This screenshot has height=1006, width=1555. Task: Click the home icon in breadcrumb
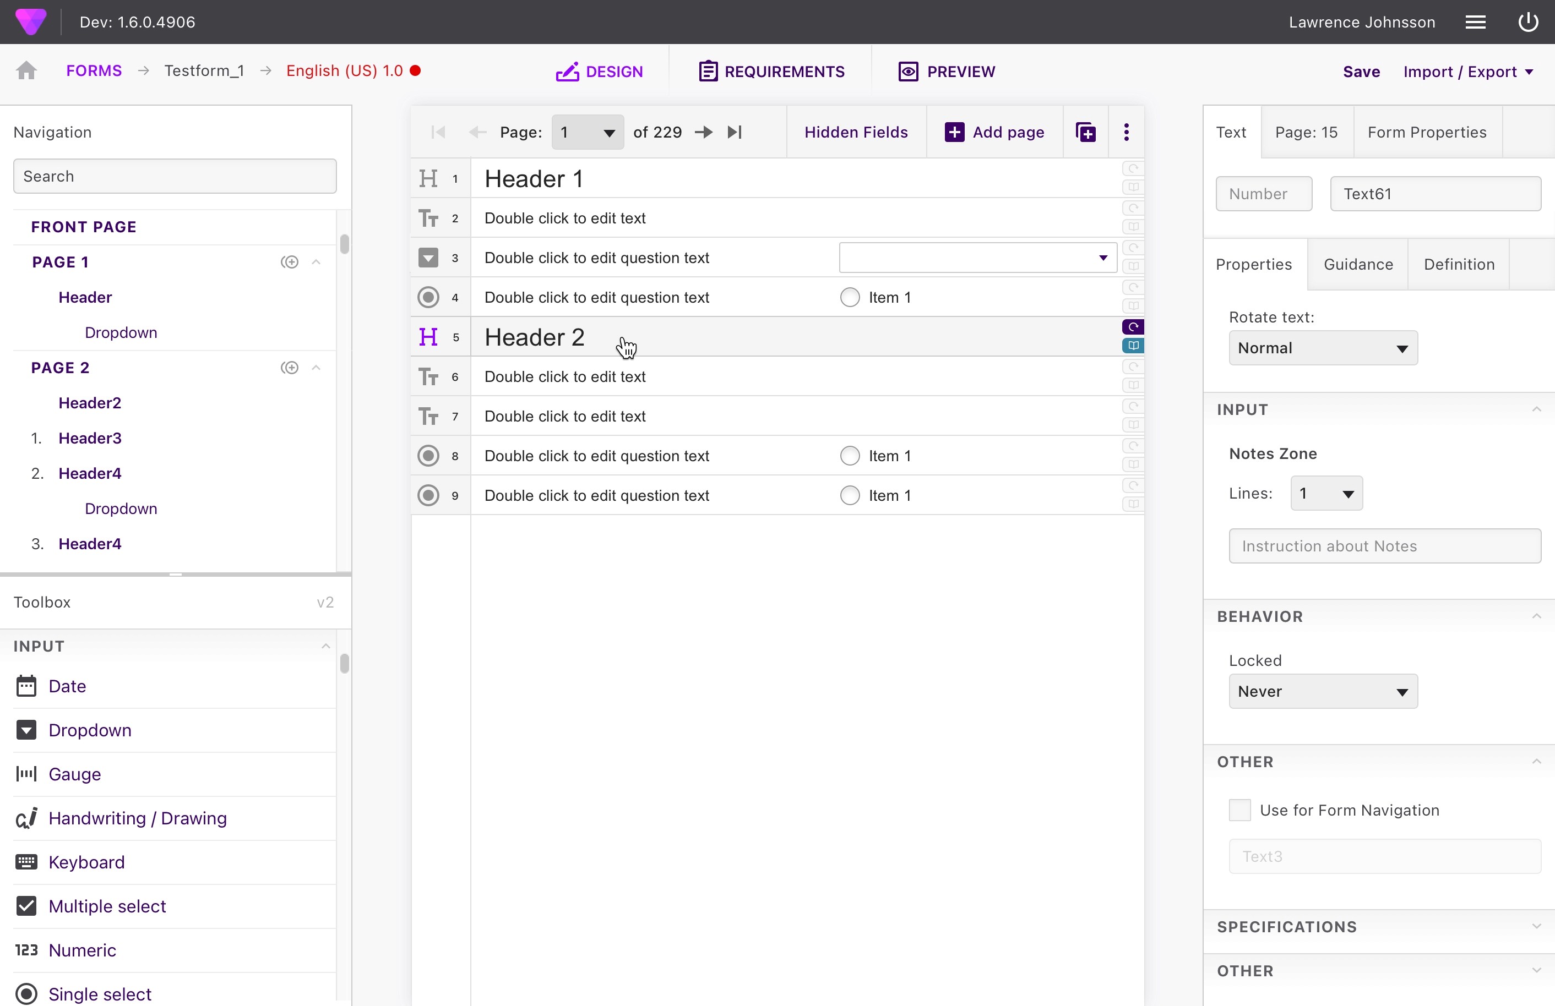27,70
